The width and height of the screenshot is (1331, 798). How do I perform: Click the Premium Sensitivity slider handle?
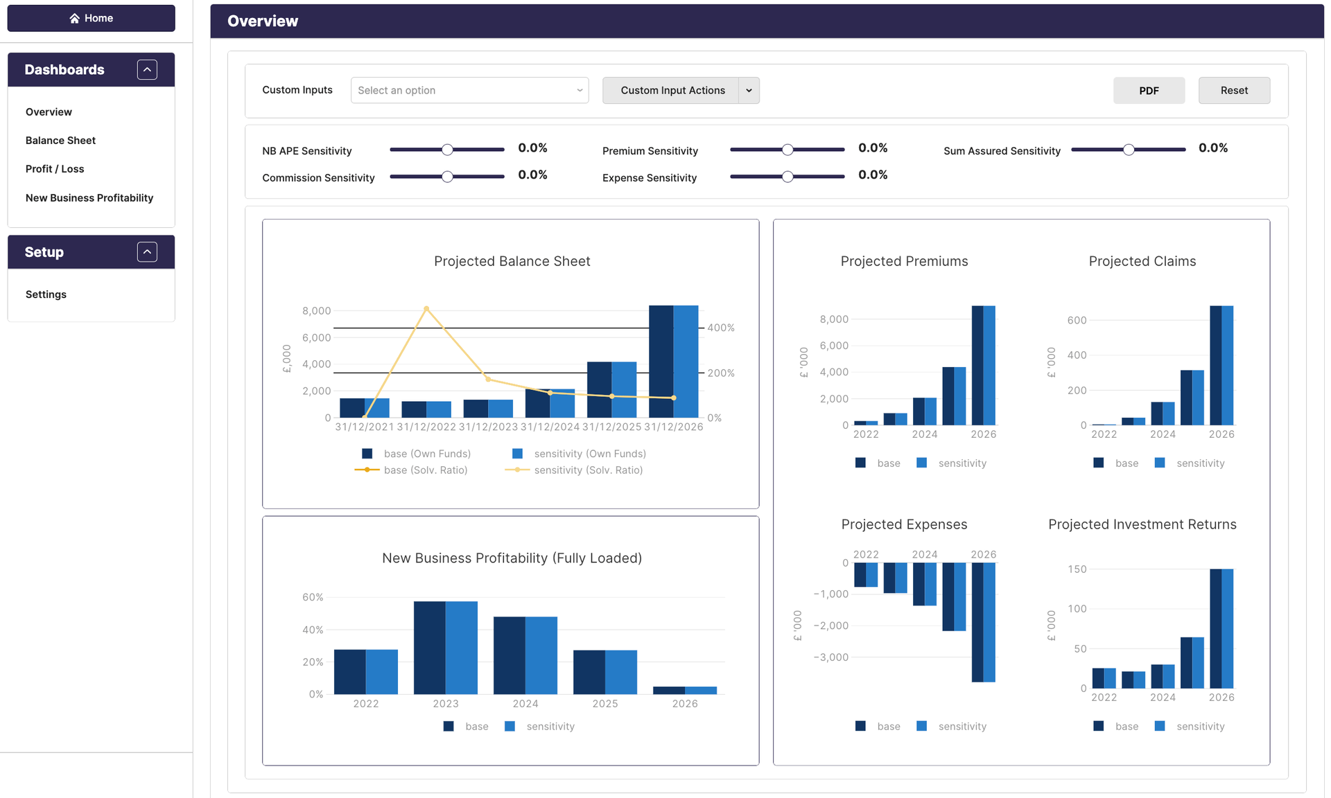pos(788,150)
